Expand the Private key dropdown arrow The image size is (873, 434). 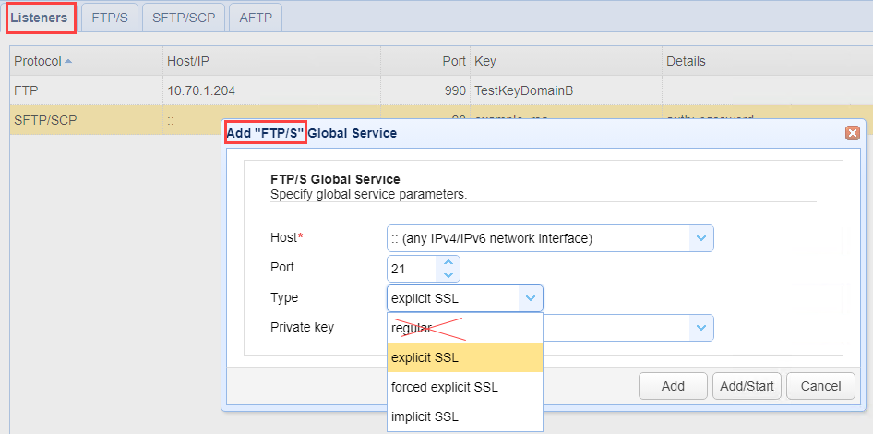701,327
